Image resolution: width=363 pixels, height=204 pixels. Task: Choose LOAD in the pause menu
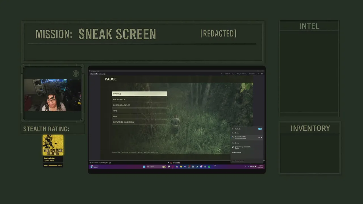pyautogui.click(x=139, y=116)
